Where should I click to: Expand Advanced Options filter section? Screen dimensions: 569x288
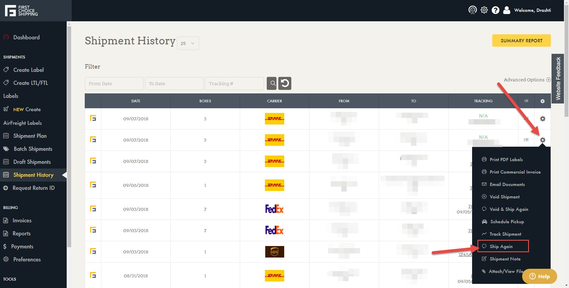coord(527,80)
